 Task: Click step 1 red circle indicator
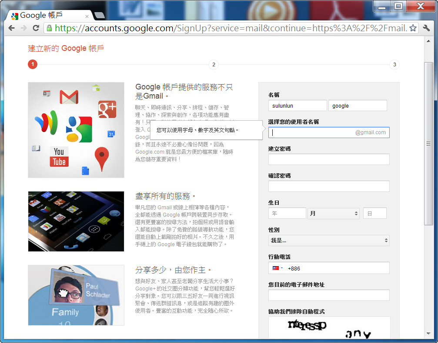(x=33, y=64)
